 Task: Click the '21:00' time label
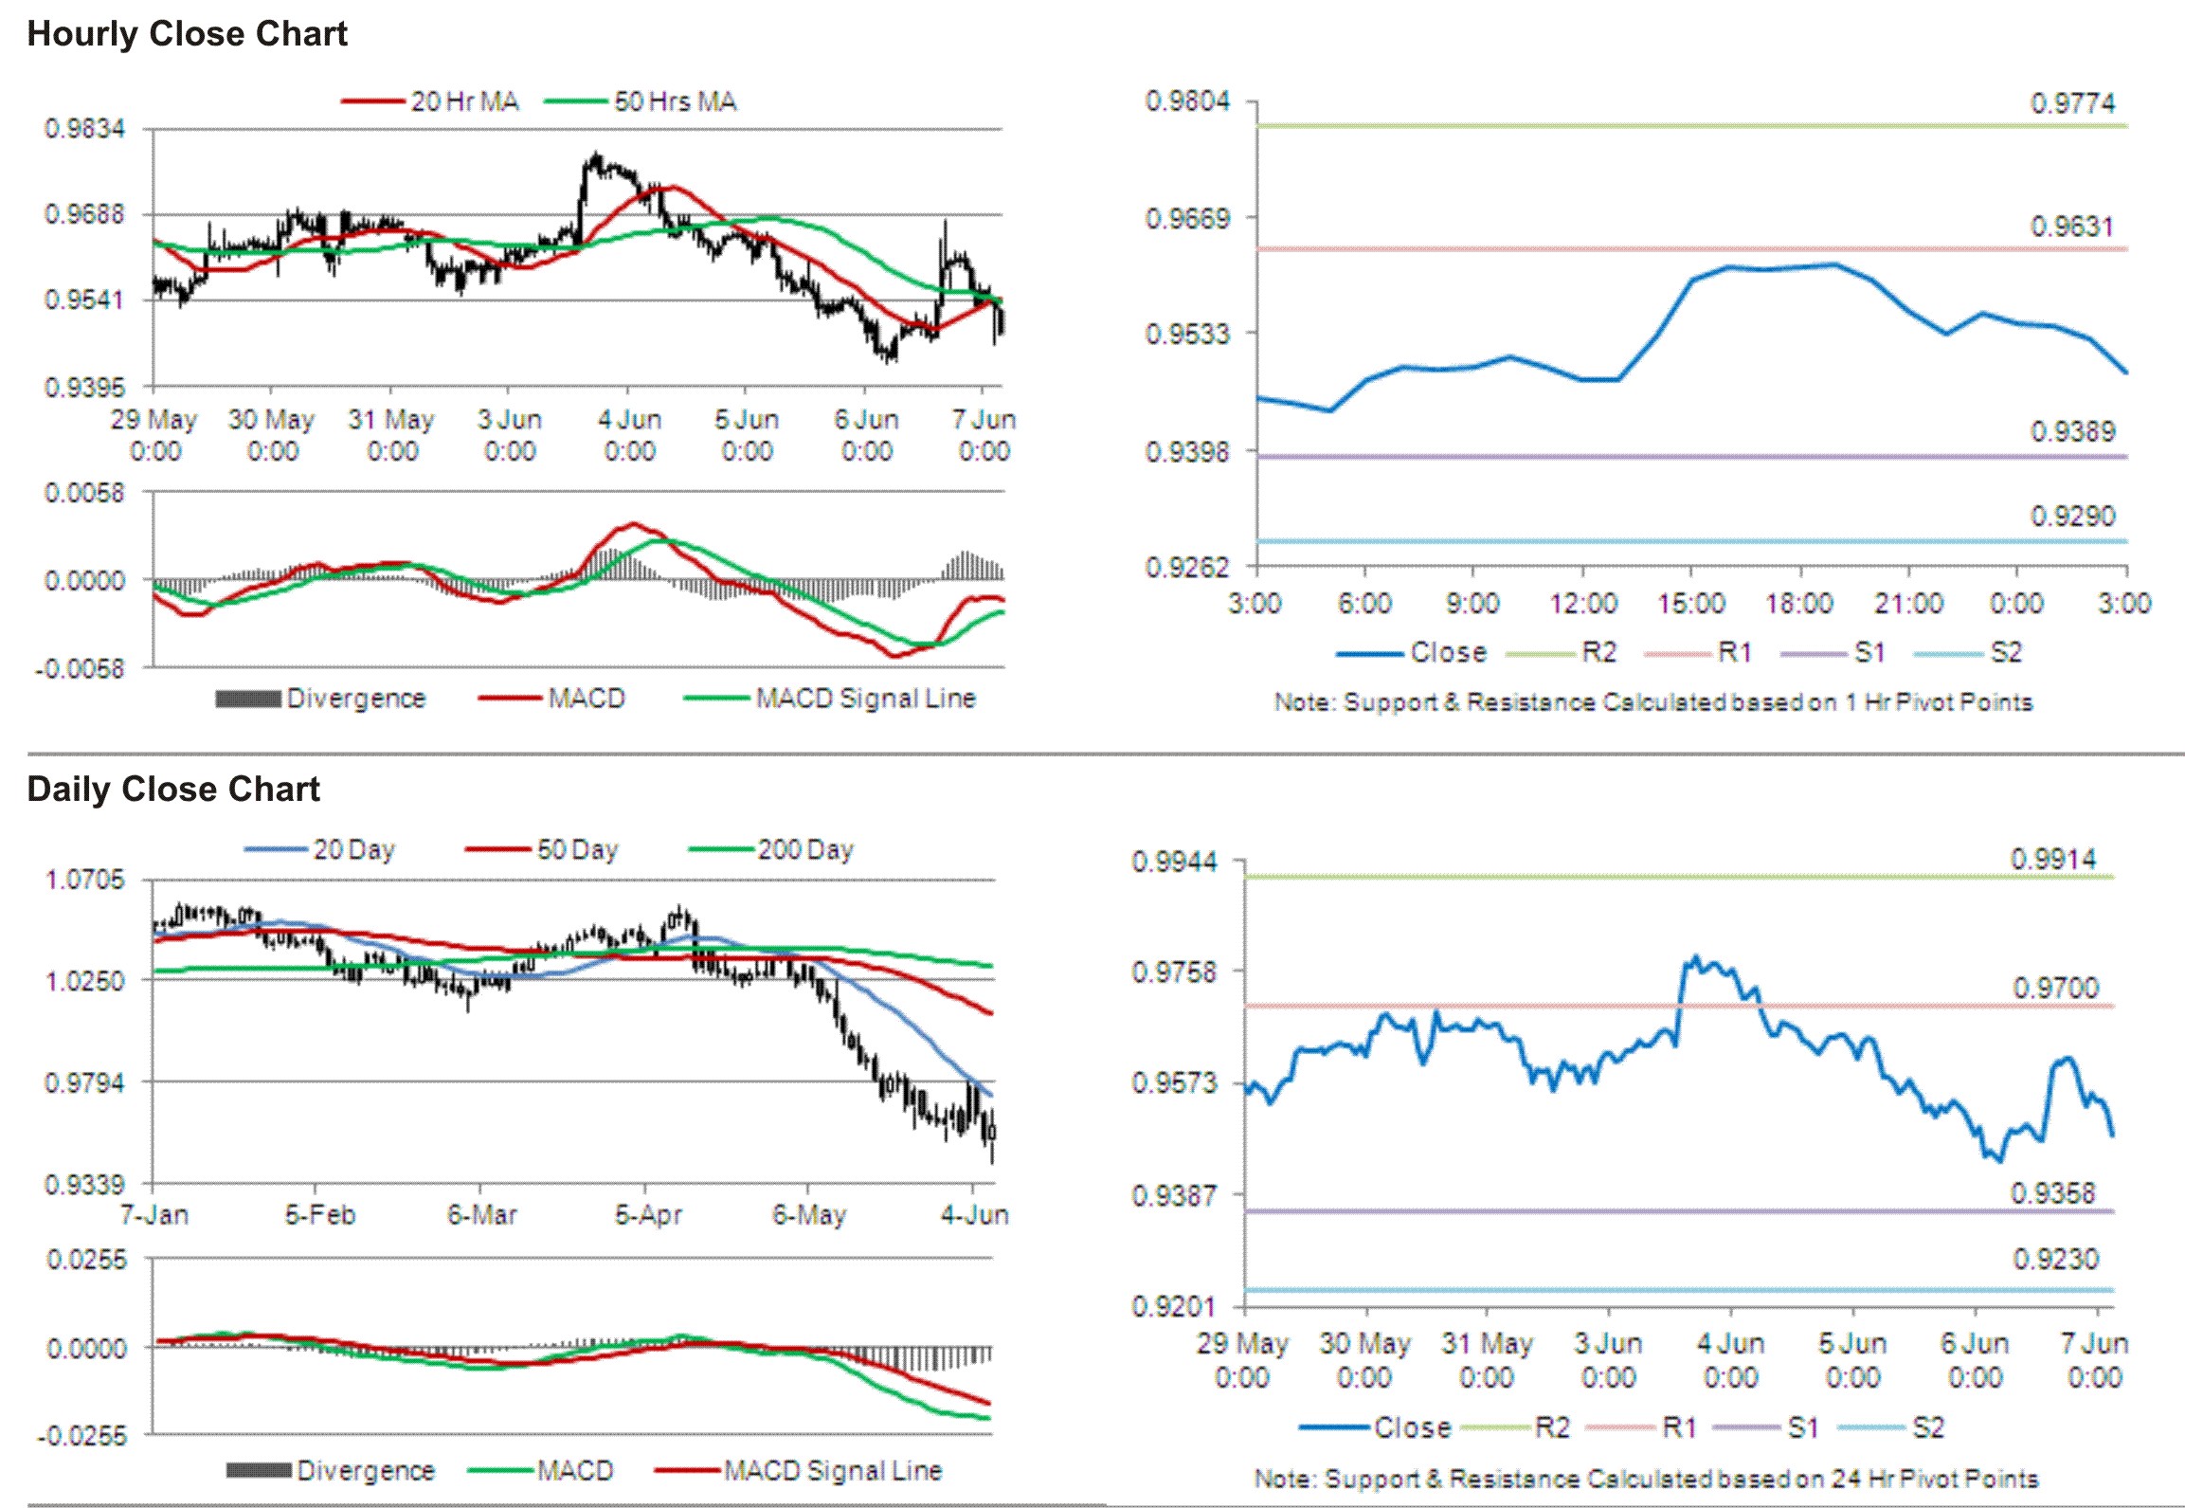click(x=1907, y=604)
